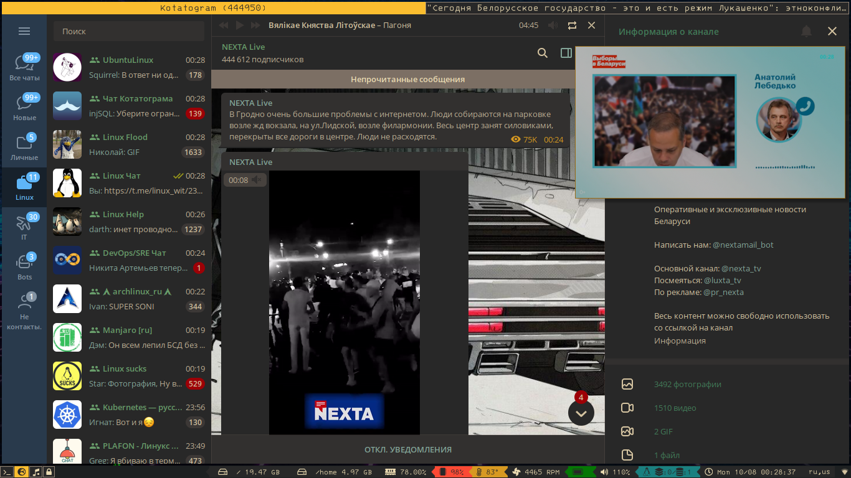851x478 pixels.
Task: Switch to the IT folder
Action: (24, 227)
